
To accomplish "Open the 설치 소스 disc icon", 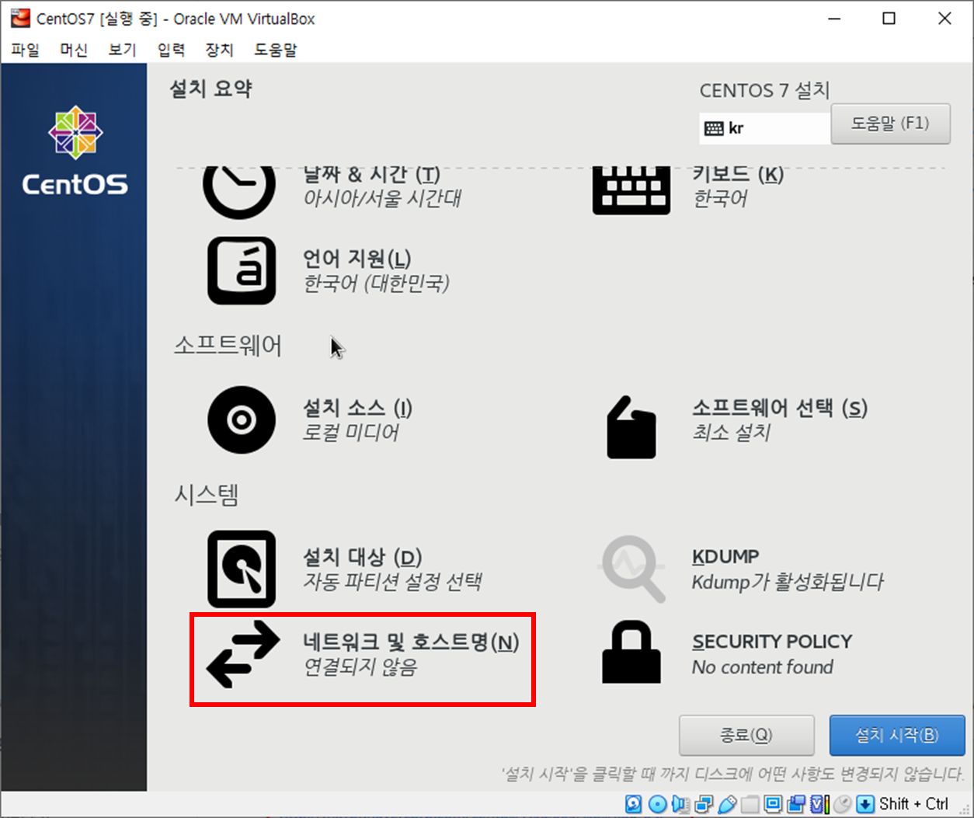I will [x=242, y=419].
